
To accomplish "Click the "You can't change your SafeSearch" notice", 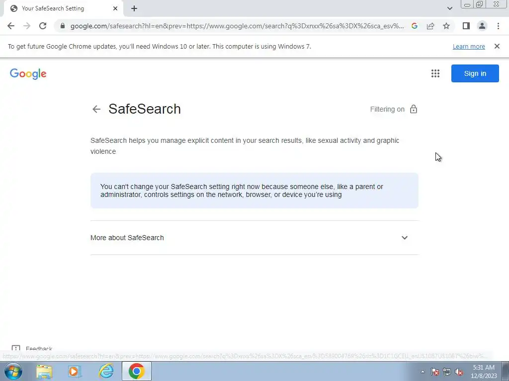I will click(x=254, y=190).
